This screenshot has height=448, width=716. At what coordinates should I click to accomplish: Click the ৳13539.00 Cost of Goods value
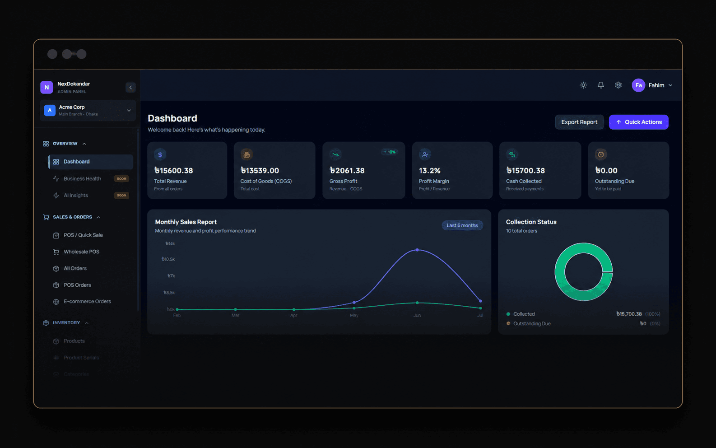click(260, 171)
